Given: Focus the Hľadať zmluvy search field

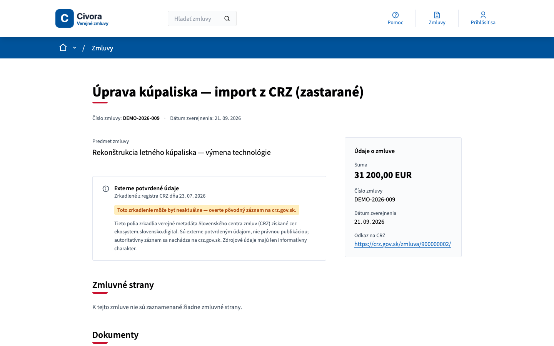Looking at the screenshot, I should coord(202,18).
